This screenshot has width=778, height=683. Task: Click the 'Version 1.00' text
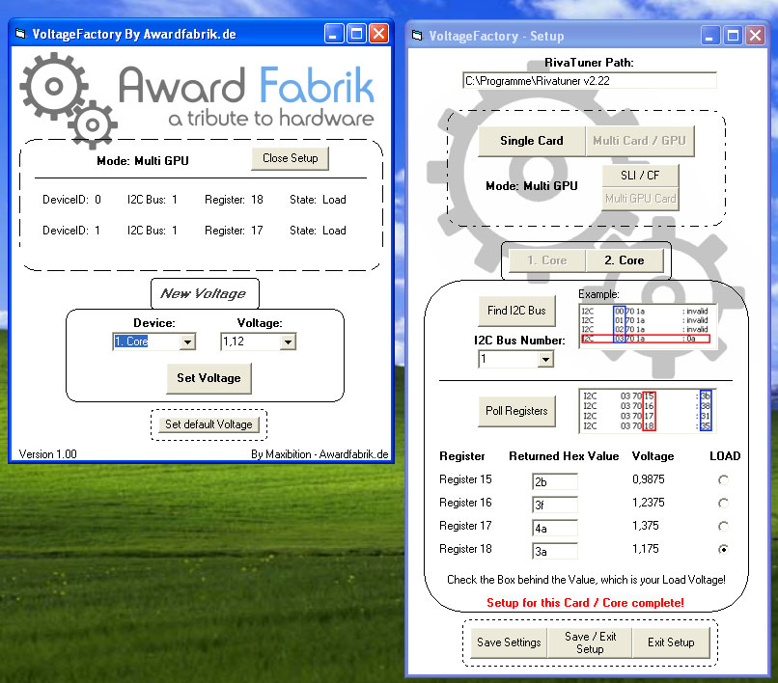[47, 454]
